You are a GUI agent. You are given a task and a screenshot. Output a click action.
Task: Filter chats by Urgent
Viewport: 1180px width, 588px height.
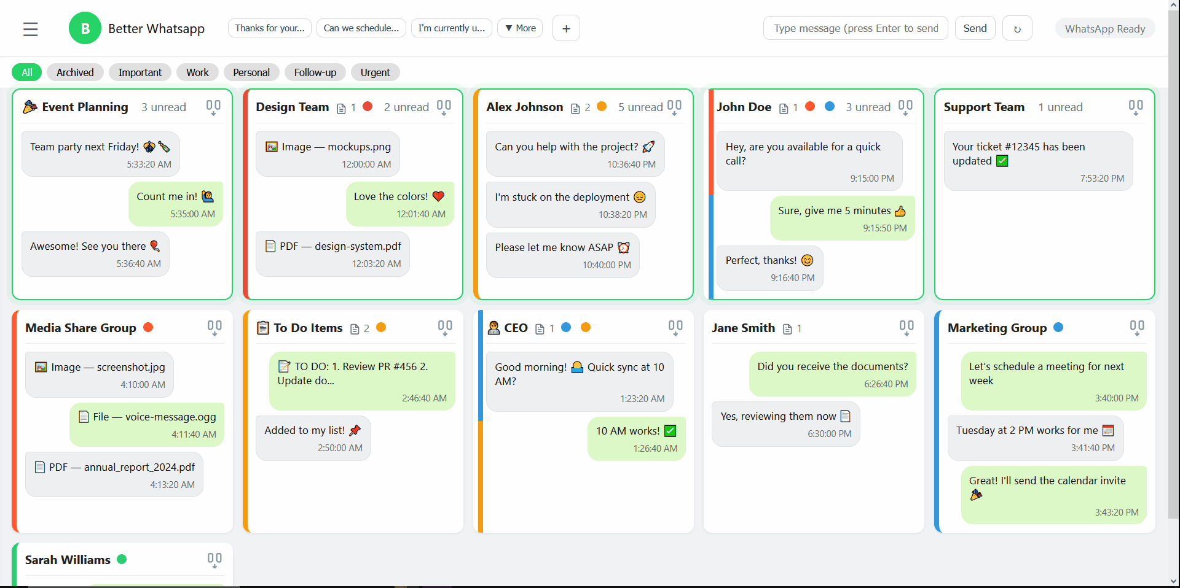pos(376,72)
